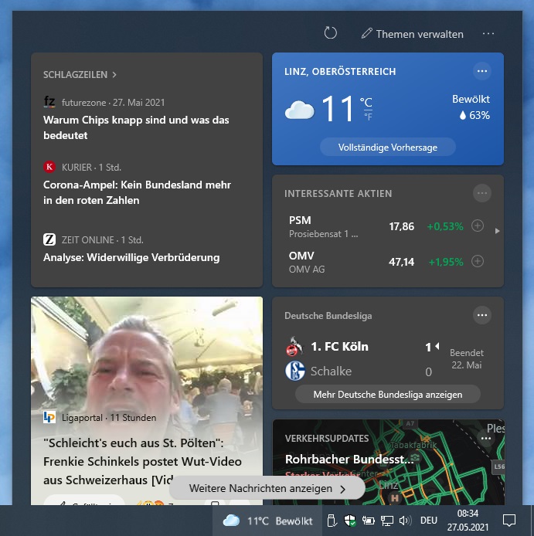The image size is (534, 536).
Task: Toggle the 11°C Bewölkt taskbar widget
Action: pyautogui.click(x=267, y=521)
